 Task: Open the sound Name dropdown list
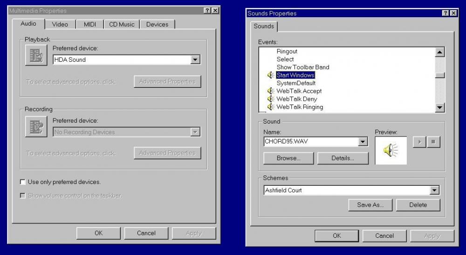[x=363, y=142]
